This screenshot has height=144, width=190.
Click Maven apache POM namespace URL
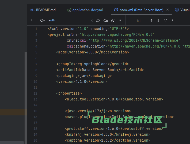click(118, 34)
